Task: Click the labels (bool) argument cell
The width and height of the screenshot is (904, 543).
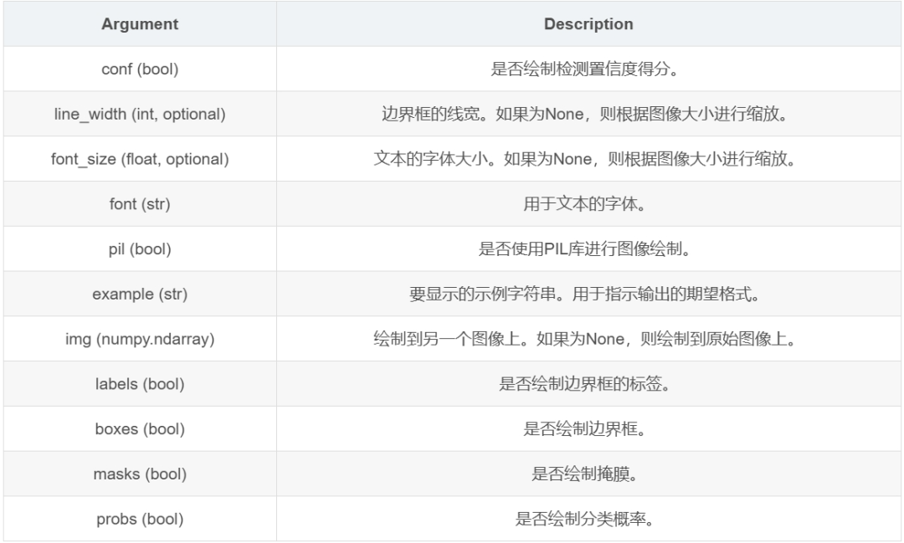Action: pyautogui.click(x=140, y=385)
